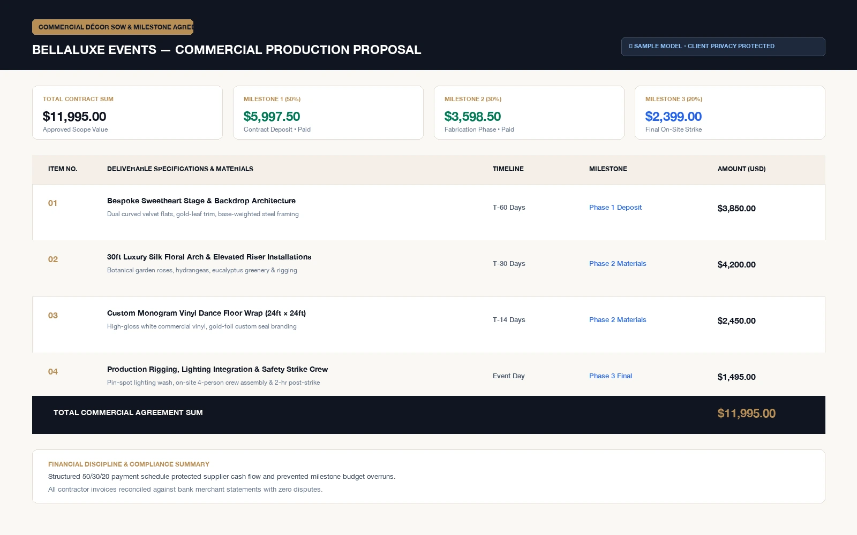Click the Sample Model Client Privacy Protected badge
The height and width of the screenshot is (535, 857).
click(x=723, y=47)
